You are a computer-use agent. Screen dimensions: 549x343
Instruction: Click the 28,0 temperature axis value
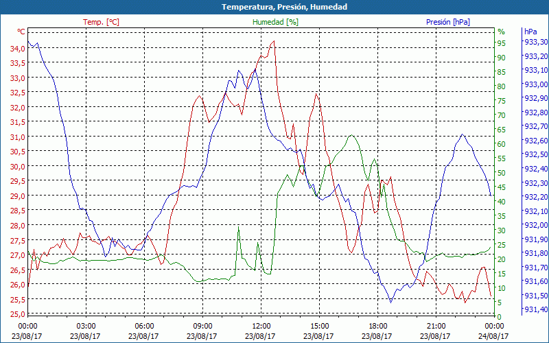tap(18, 226)
